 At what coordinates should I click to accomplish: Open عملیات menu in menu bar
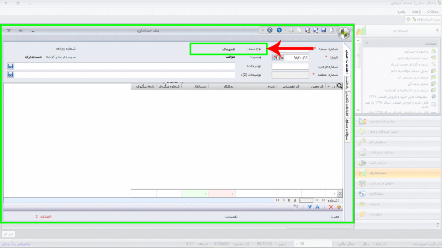[x=433, y=11]
